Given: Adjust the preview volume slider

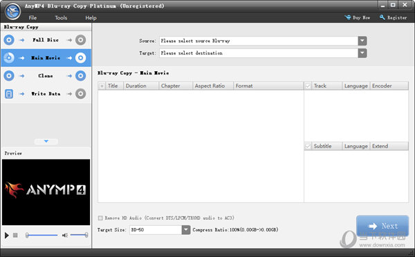Looking at the screenshot, I should click(79, 235).
